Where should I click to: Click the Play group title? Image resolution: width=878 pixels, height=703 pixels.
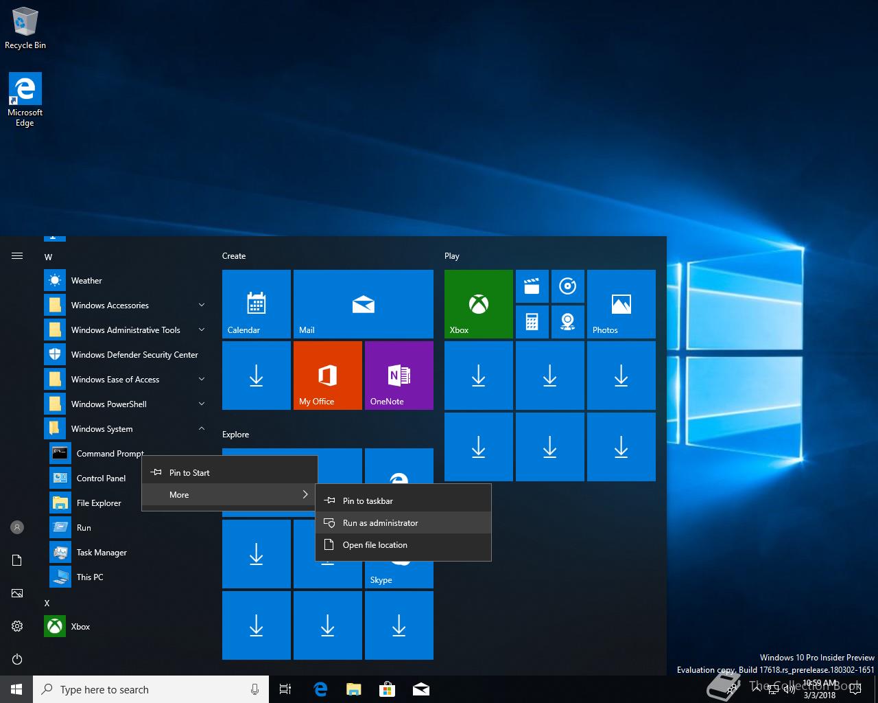(x=452, y=256)
